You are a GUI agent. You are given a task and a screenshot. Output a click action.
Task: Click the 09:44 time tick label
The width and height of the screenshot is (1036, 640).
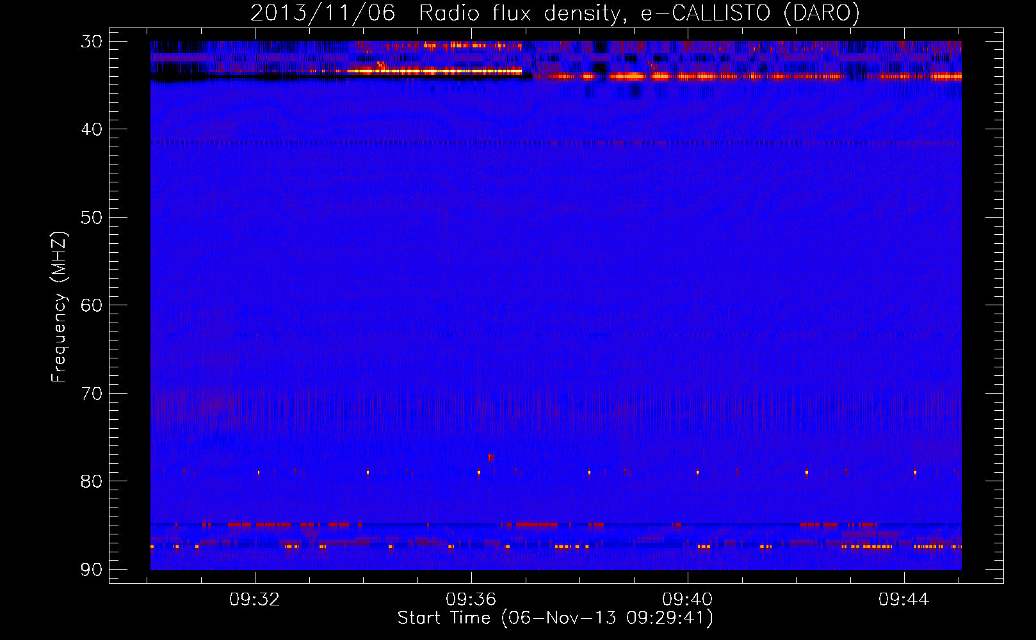click(x=904, y=600)
